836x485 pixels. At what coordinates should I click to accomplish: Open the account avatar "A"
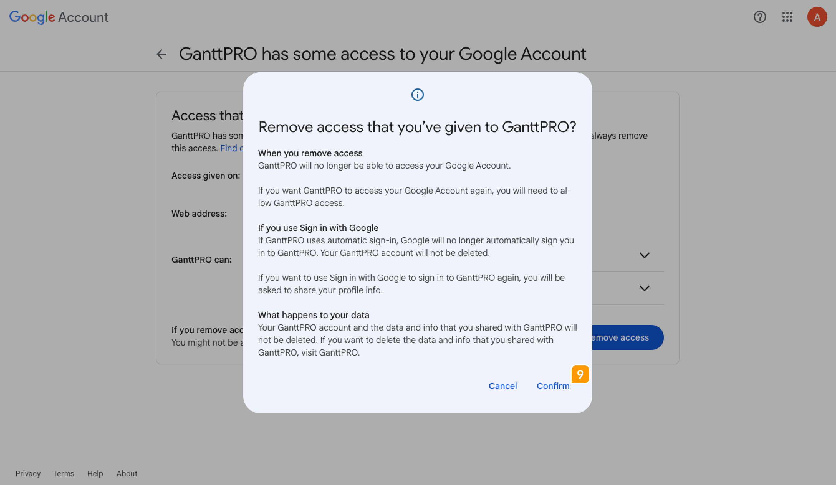click(817, 17)
